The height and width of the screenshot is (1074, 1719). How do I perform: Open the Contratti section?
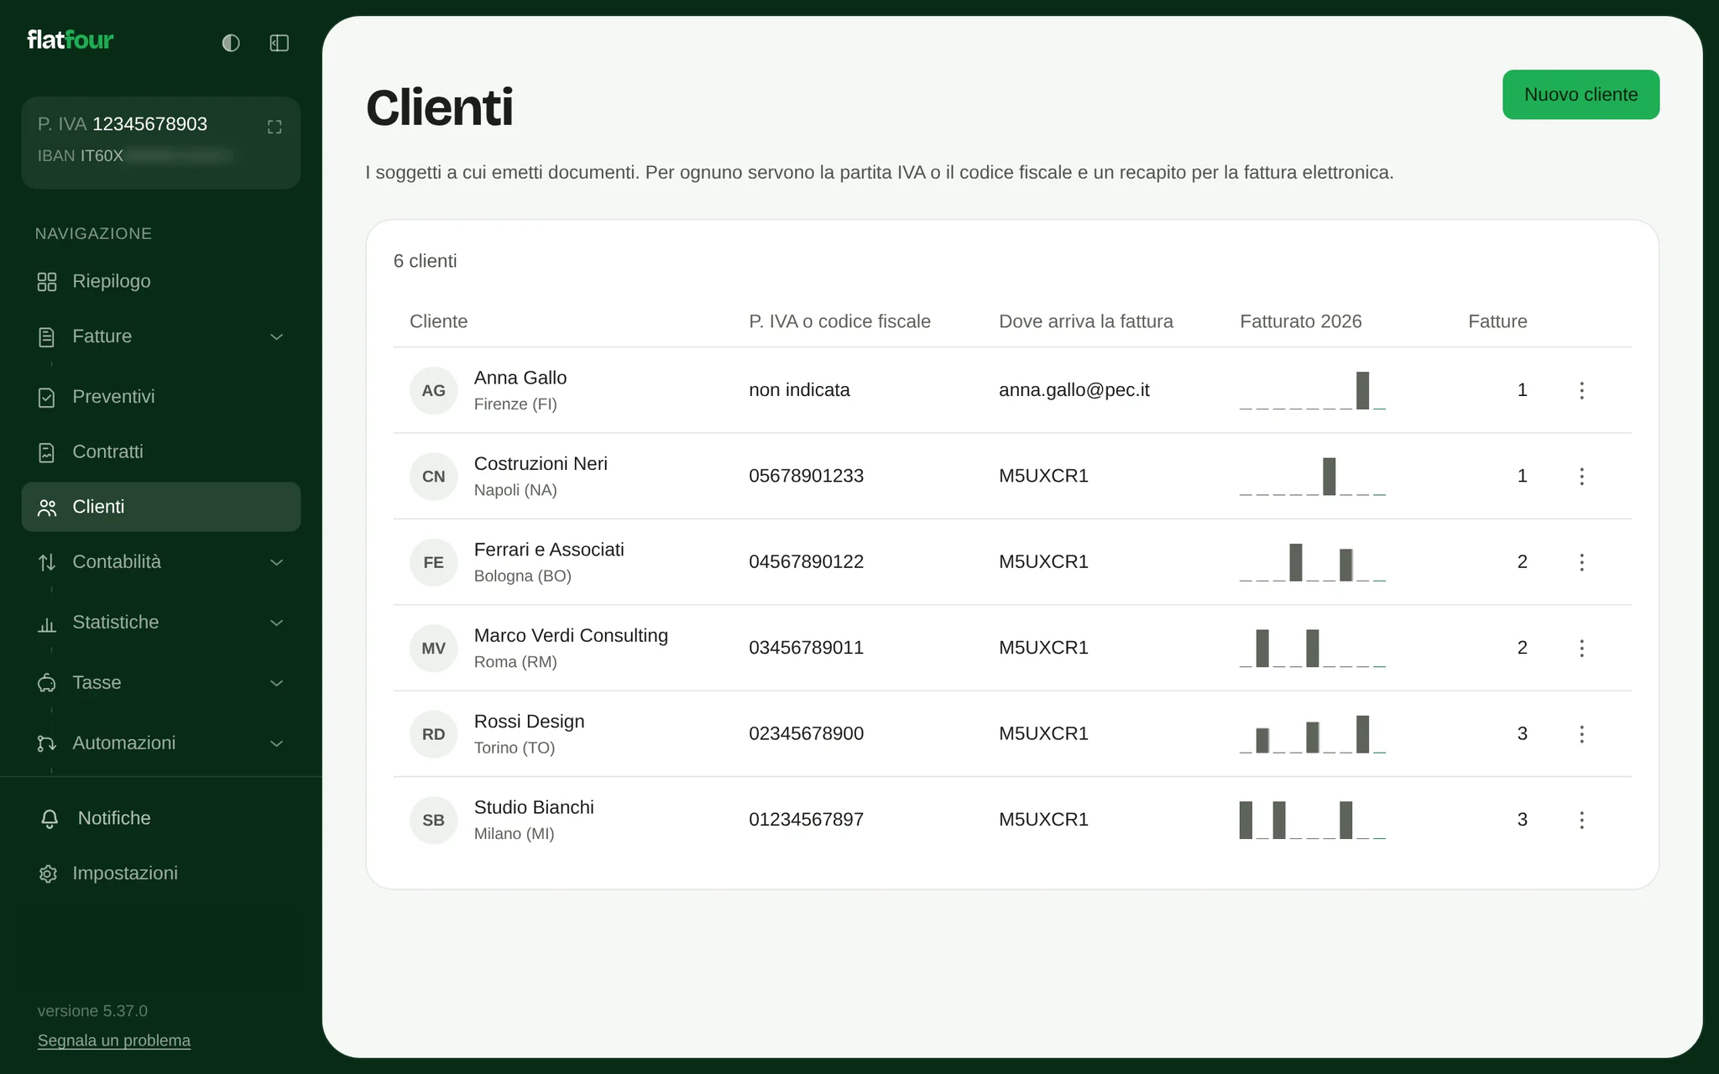pyautogui.click(x=161, y=452)
